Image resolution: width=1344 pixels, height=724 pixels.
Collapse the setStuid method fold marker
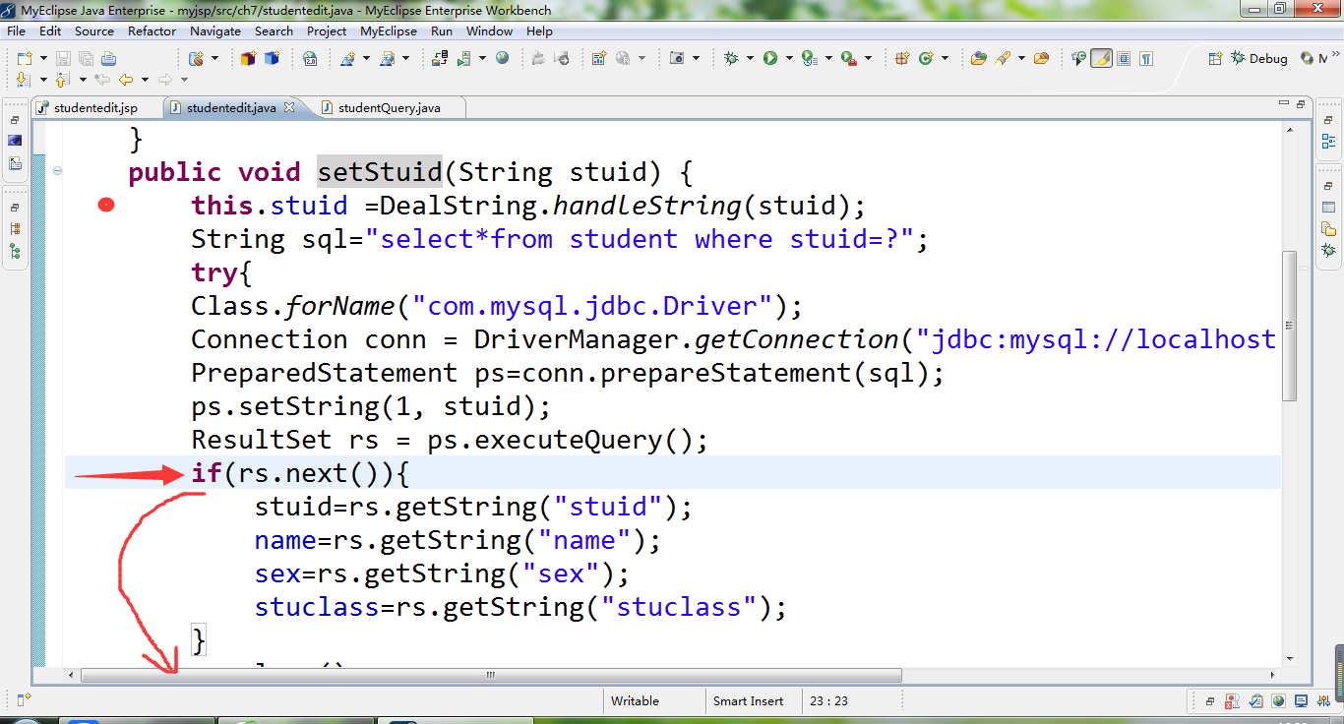57,171
